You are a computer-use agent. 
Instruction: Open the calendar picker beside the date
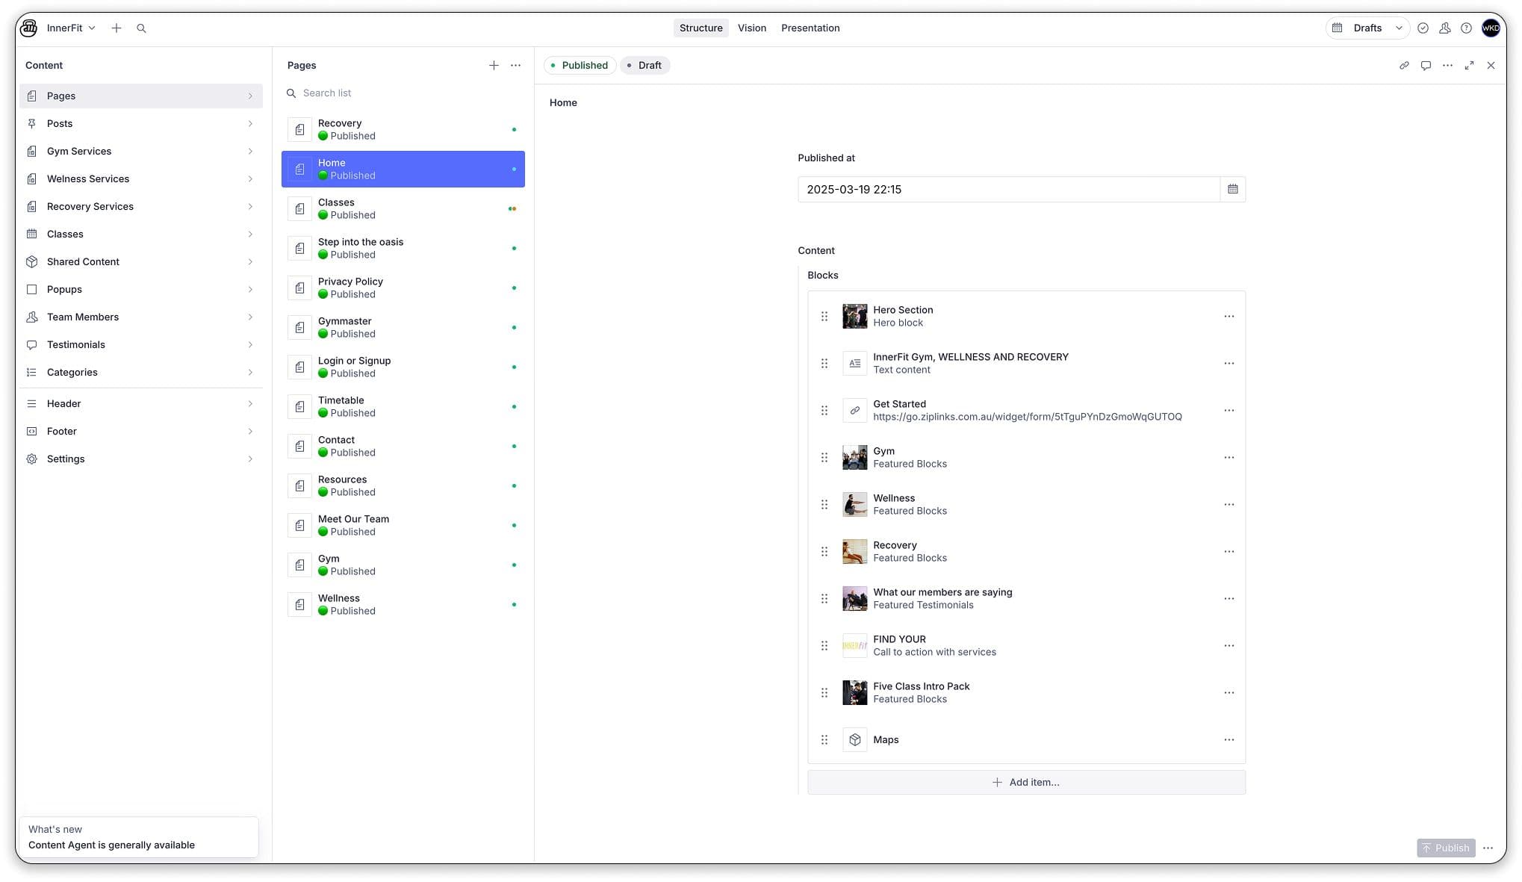1233,189
